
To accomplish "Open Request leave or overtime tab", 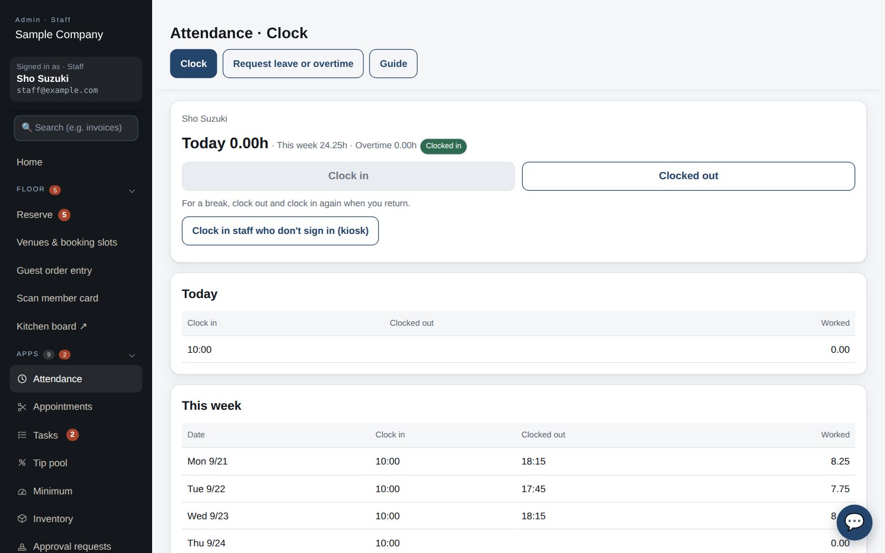I will 293,64.
